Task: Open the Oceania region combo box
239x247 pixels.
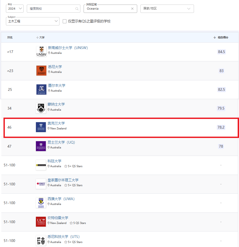Action: pyautogui.click(x=110, y=9)
